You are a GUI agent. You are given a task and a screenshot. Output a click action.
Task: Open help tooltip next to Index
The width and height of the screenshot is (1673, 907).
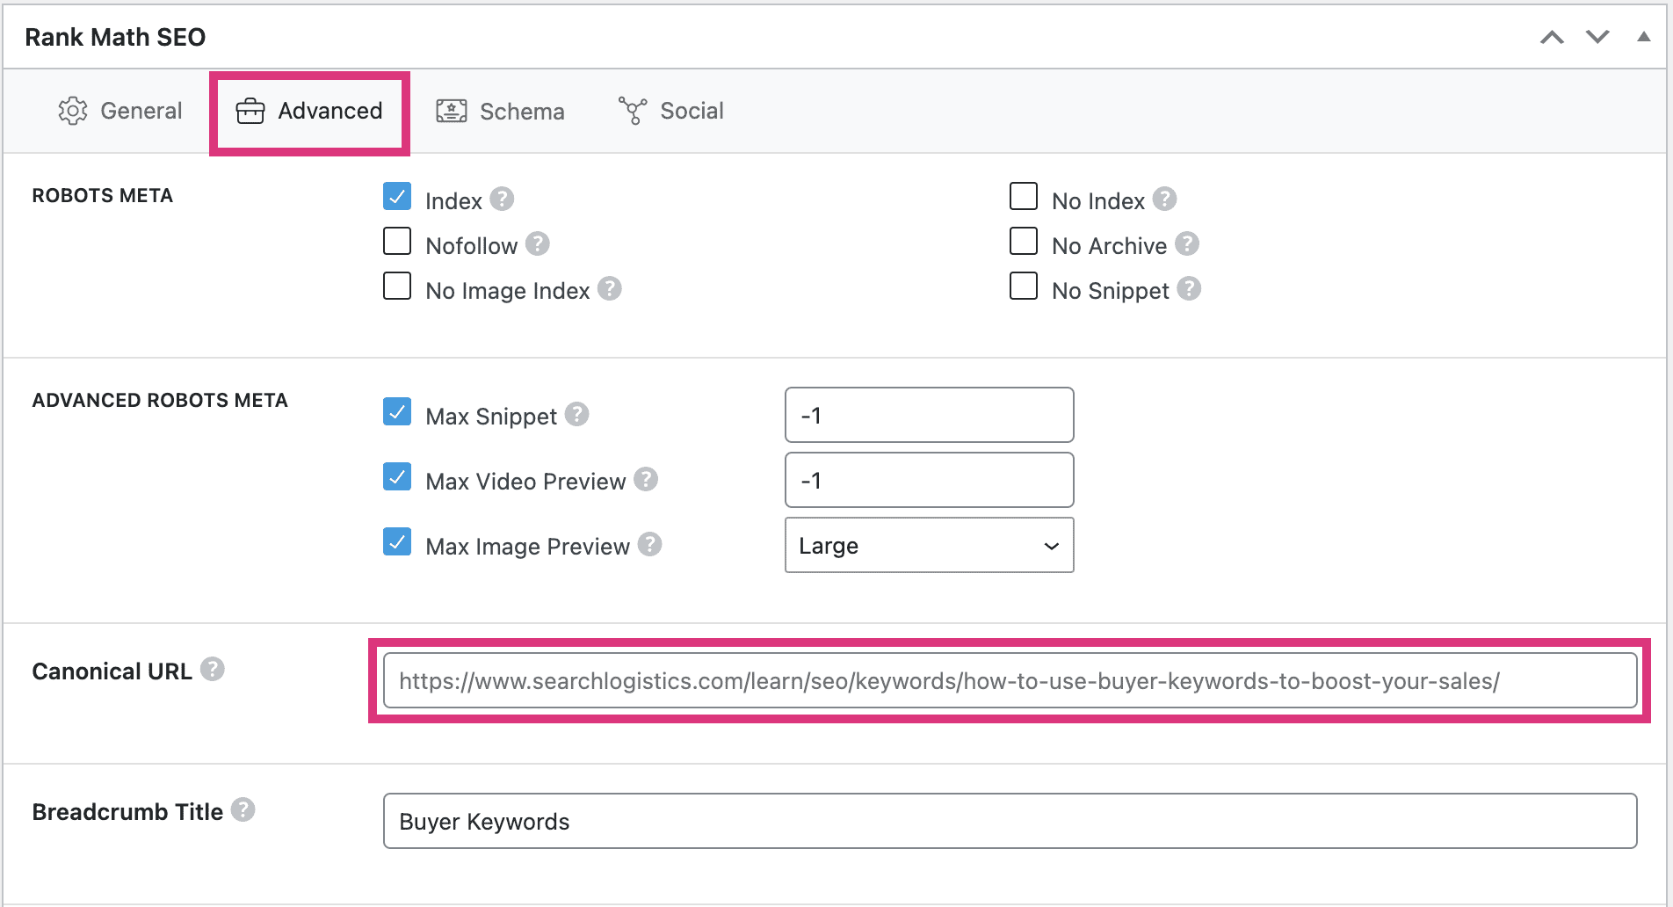[502, 199]
